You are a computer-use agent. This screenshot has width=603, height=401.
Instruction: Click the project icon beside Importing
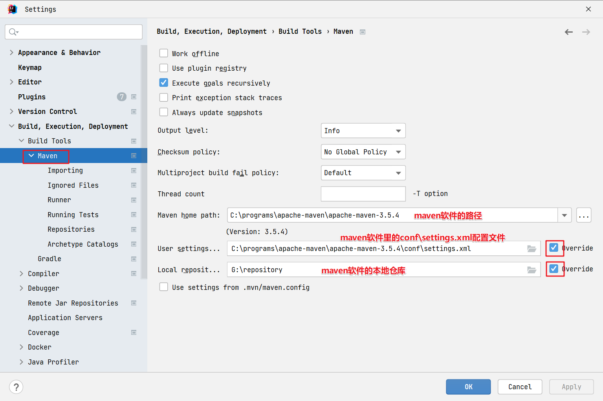(x=134, y=170)
